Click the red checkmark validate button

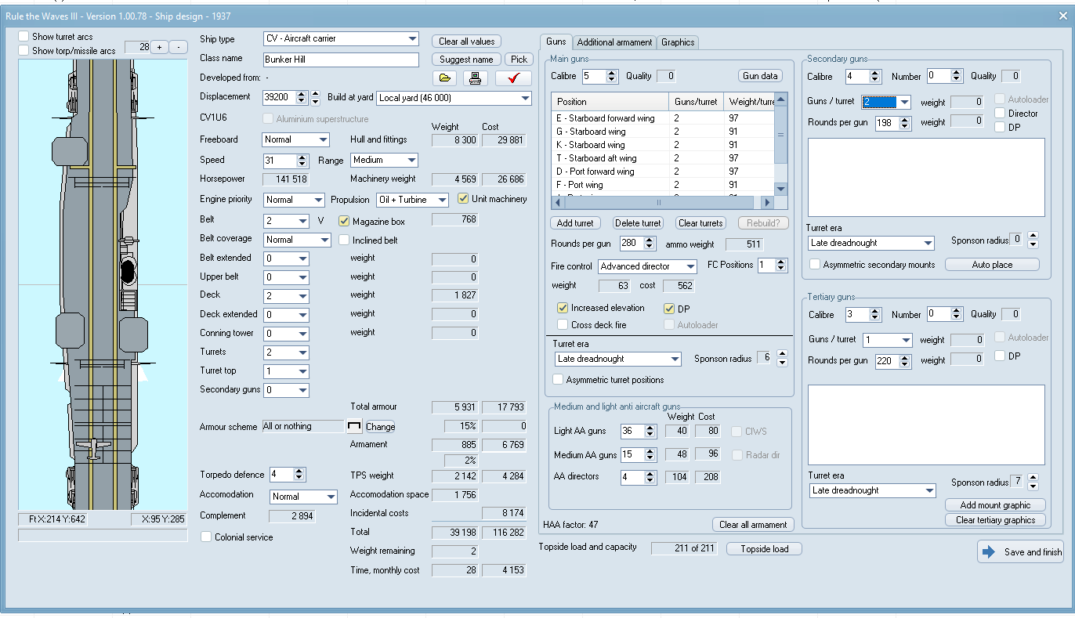pyautogui.click(x=513, y=78)
